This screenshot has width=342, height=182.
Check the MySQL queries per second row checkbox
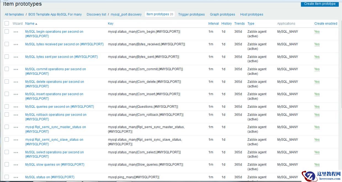pos(7,106)
